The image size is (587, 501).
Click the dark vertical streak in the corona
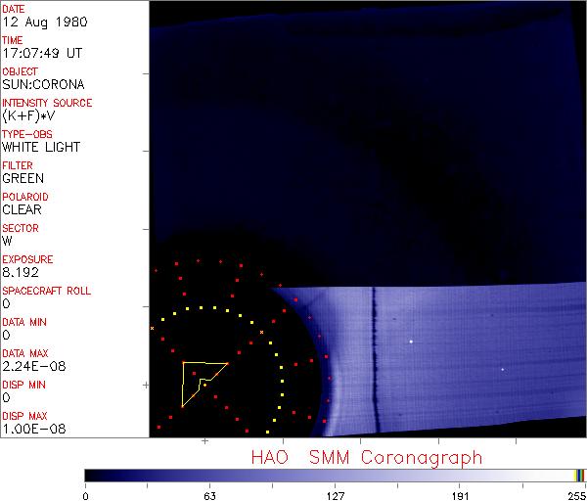pyautogui.click(x=374, y=357)
